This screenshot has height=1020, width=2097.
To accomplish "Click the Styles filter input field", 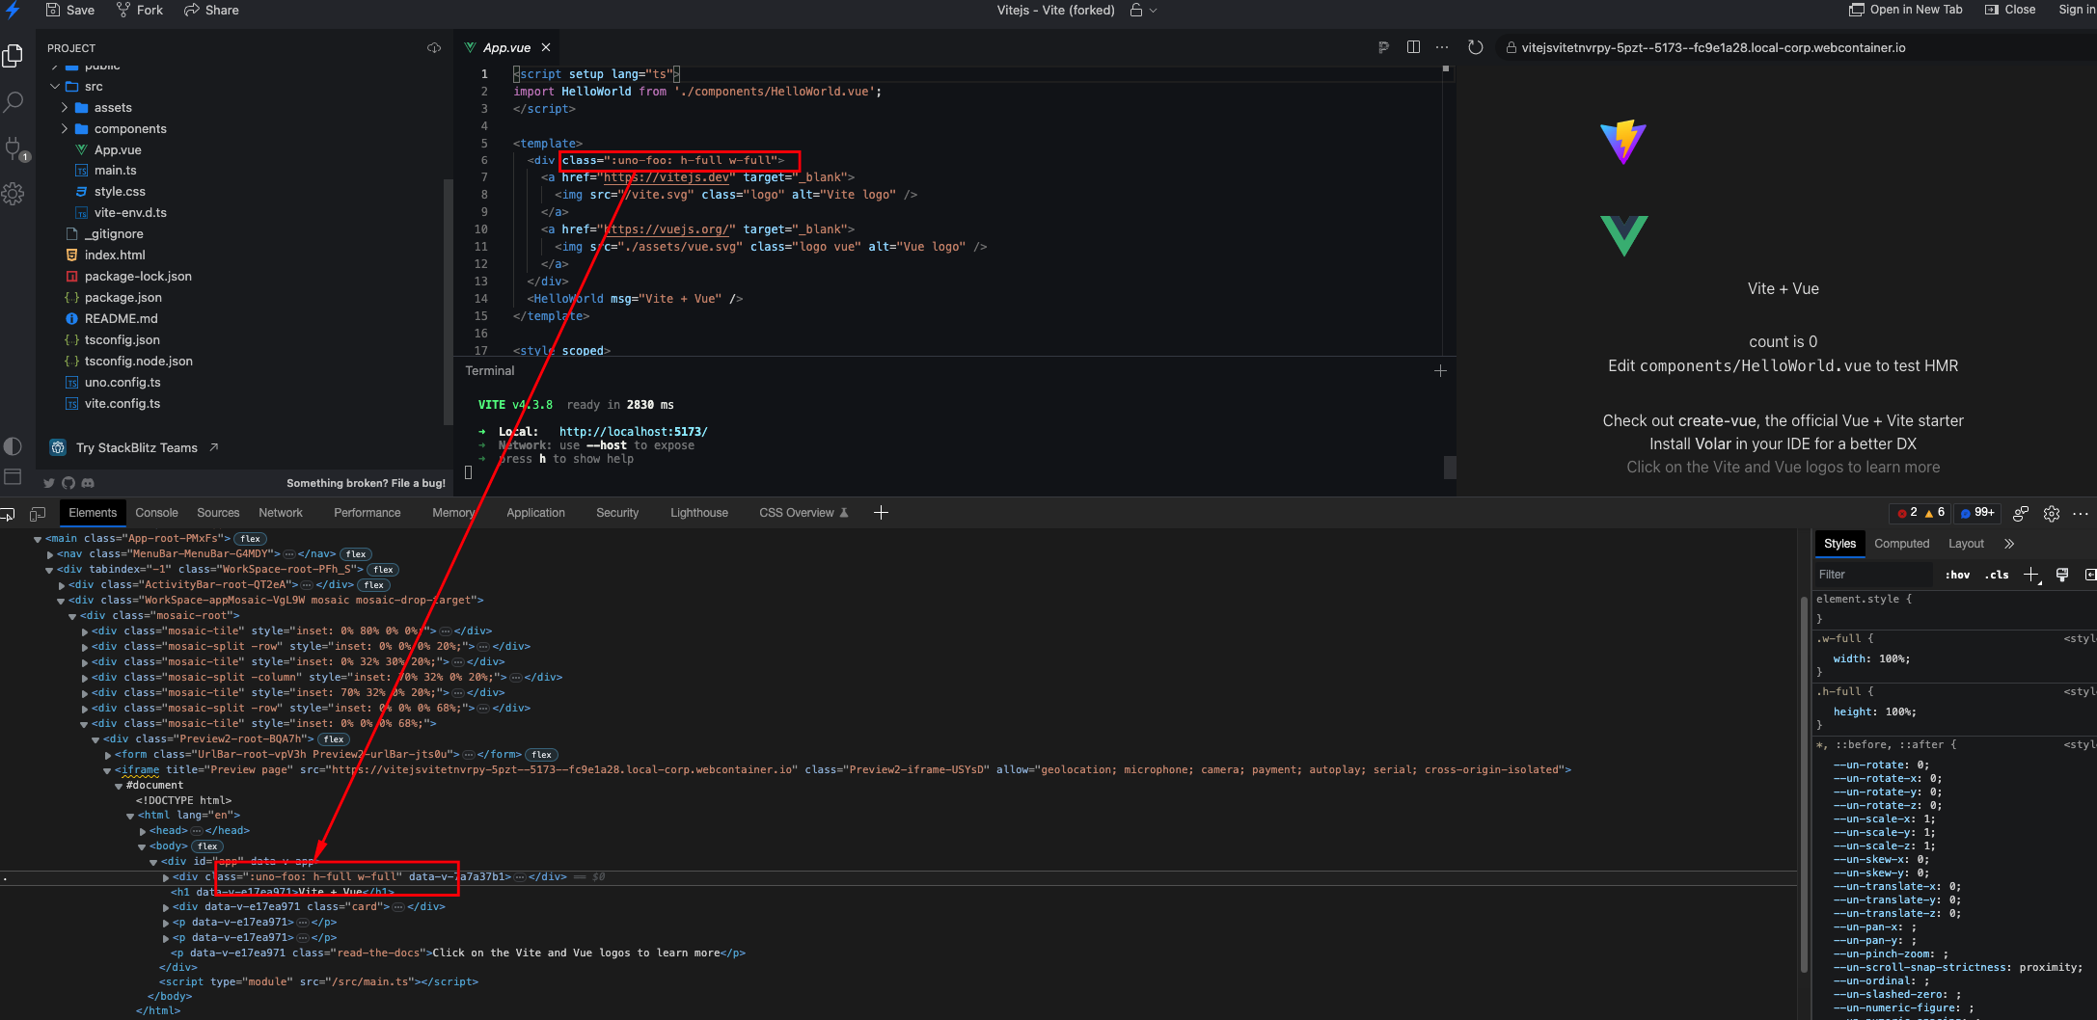I will point(1871,574).
